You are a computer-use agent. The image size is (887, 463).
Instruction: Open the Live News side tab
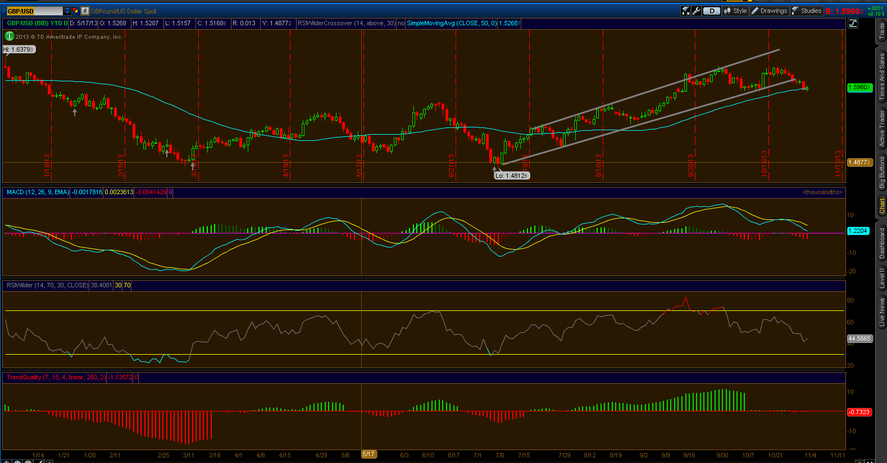click(882, 311)
